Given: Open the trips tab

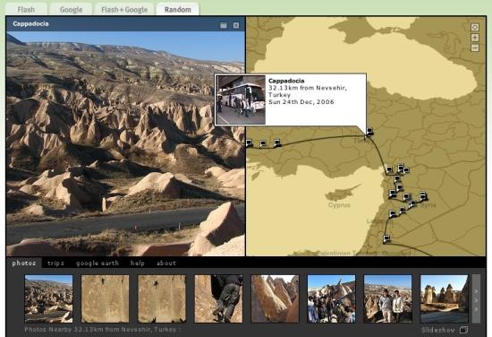Looking at the screenshot, I should [55, 264].
